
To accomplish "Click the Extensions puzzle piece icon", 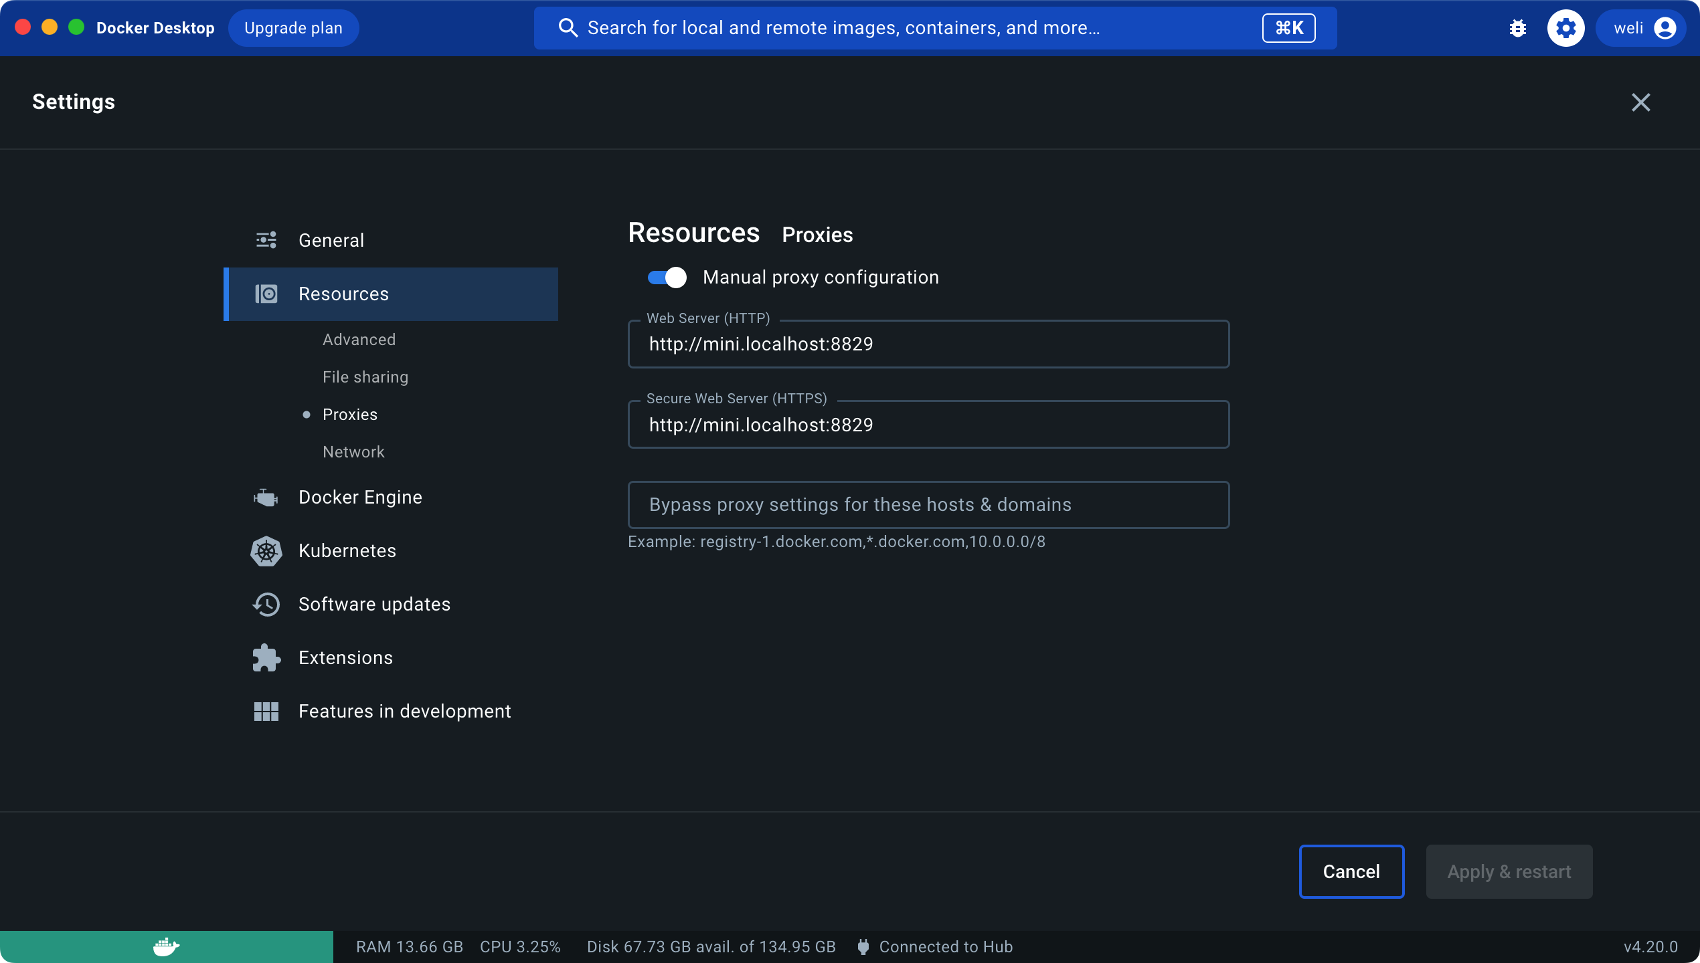I will (x=266, y=658).
